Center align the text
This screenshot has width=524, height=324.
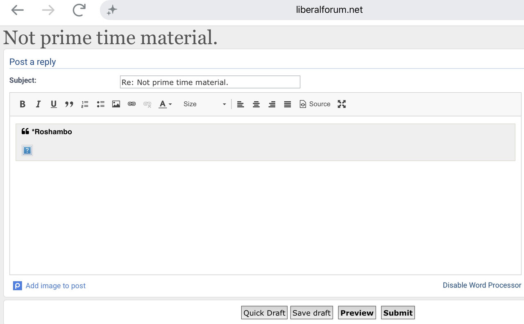(x=256, y=104)
